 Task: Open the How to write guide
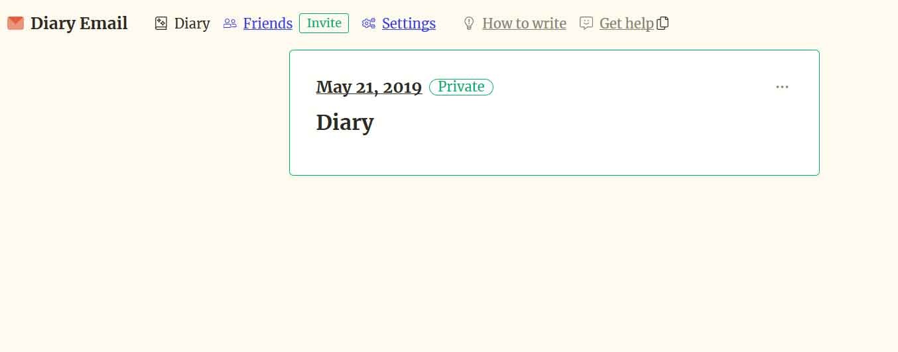pos(524,23)
